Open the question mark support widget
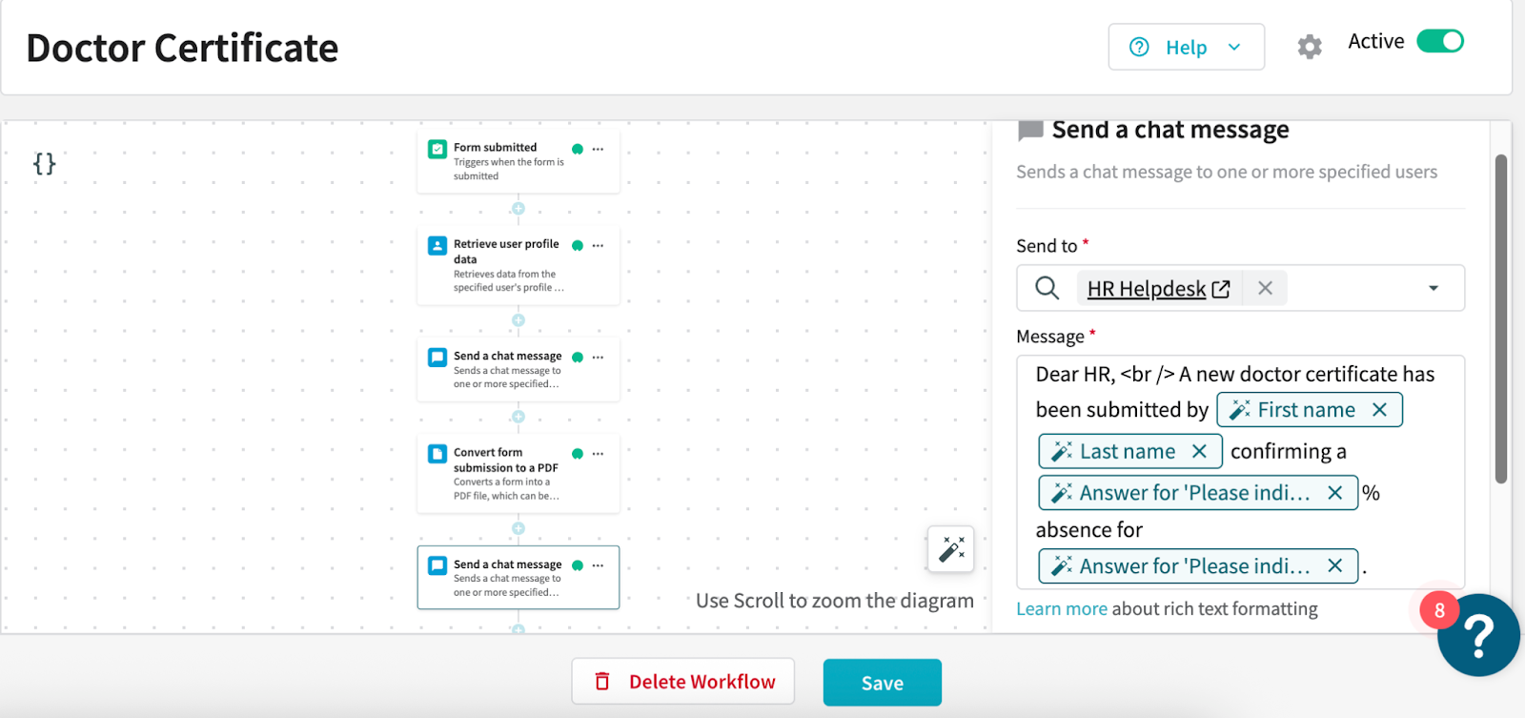 (x=1477, y=635)
